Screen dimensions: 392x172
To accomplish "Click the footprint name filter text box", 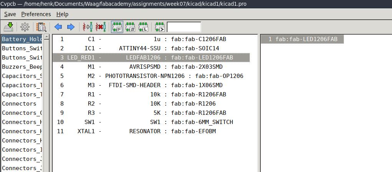I will tap(184, 27).
